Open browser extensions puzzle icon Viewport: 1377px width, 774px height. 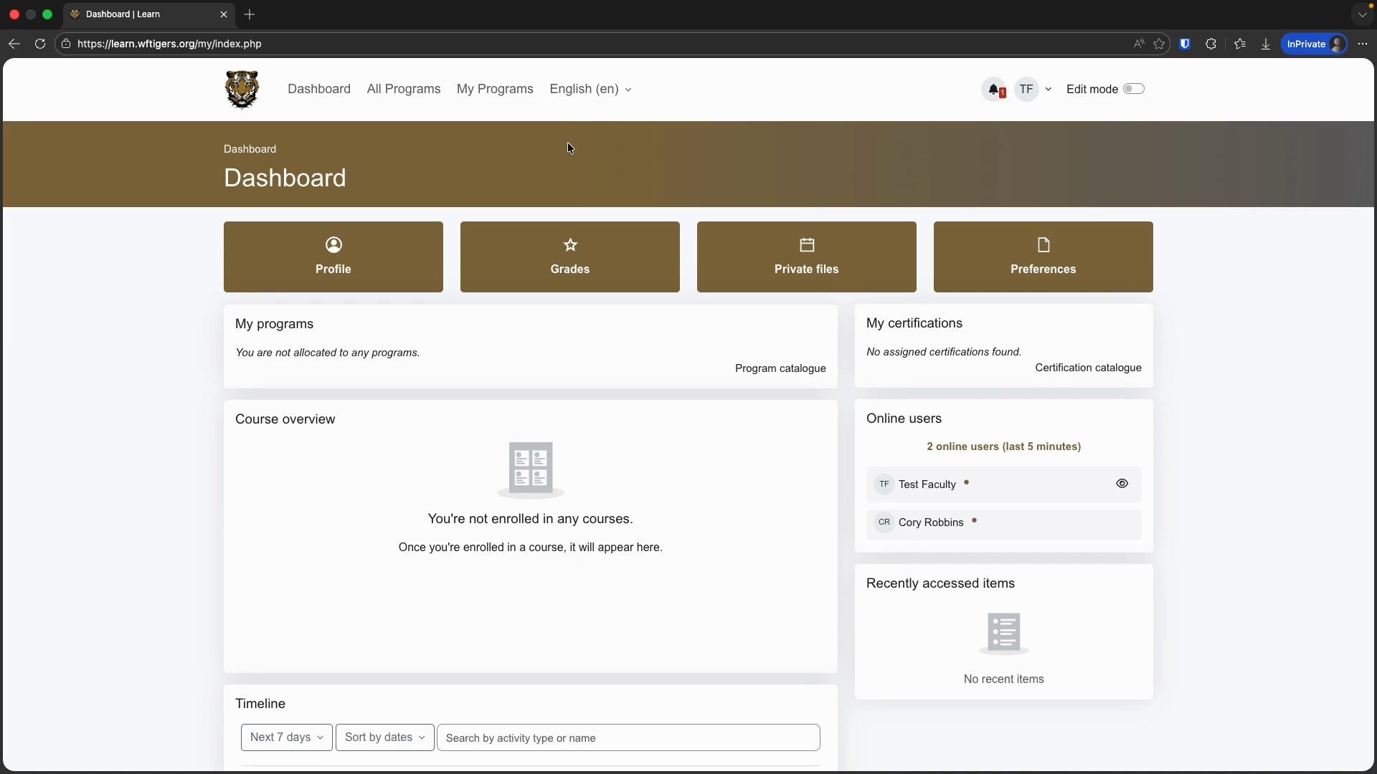pos(1211,44)
